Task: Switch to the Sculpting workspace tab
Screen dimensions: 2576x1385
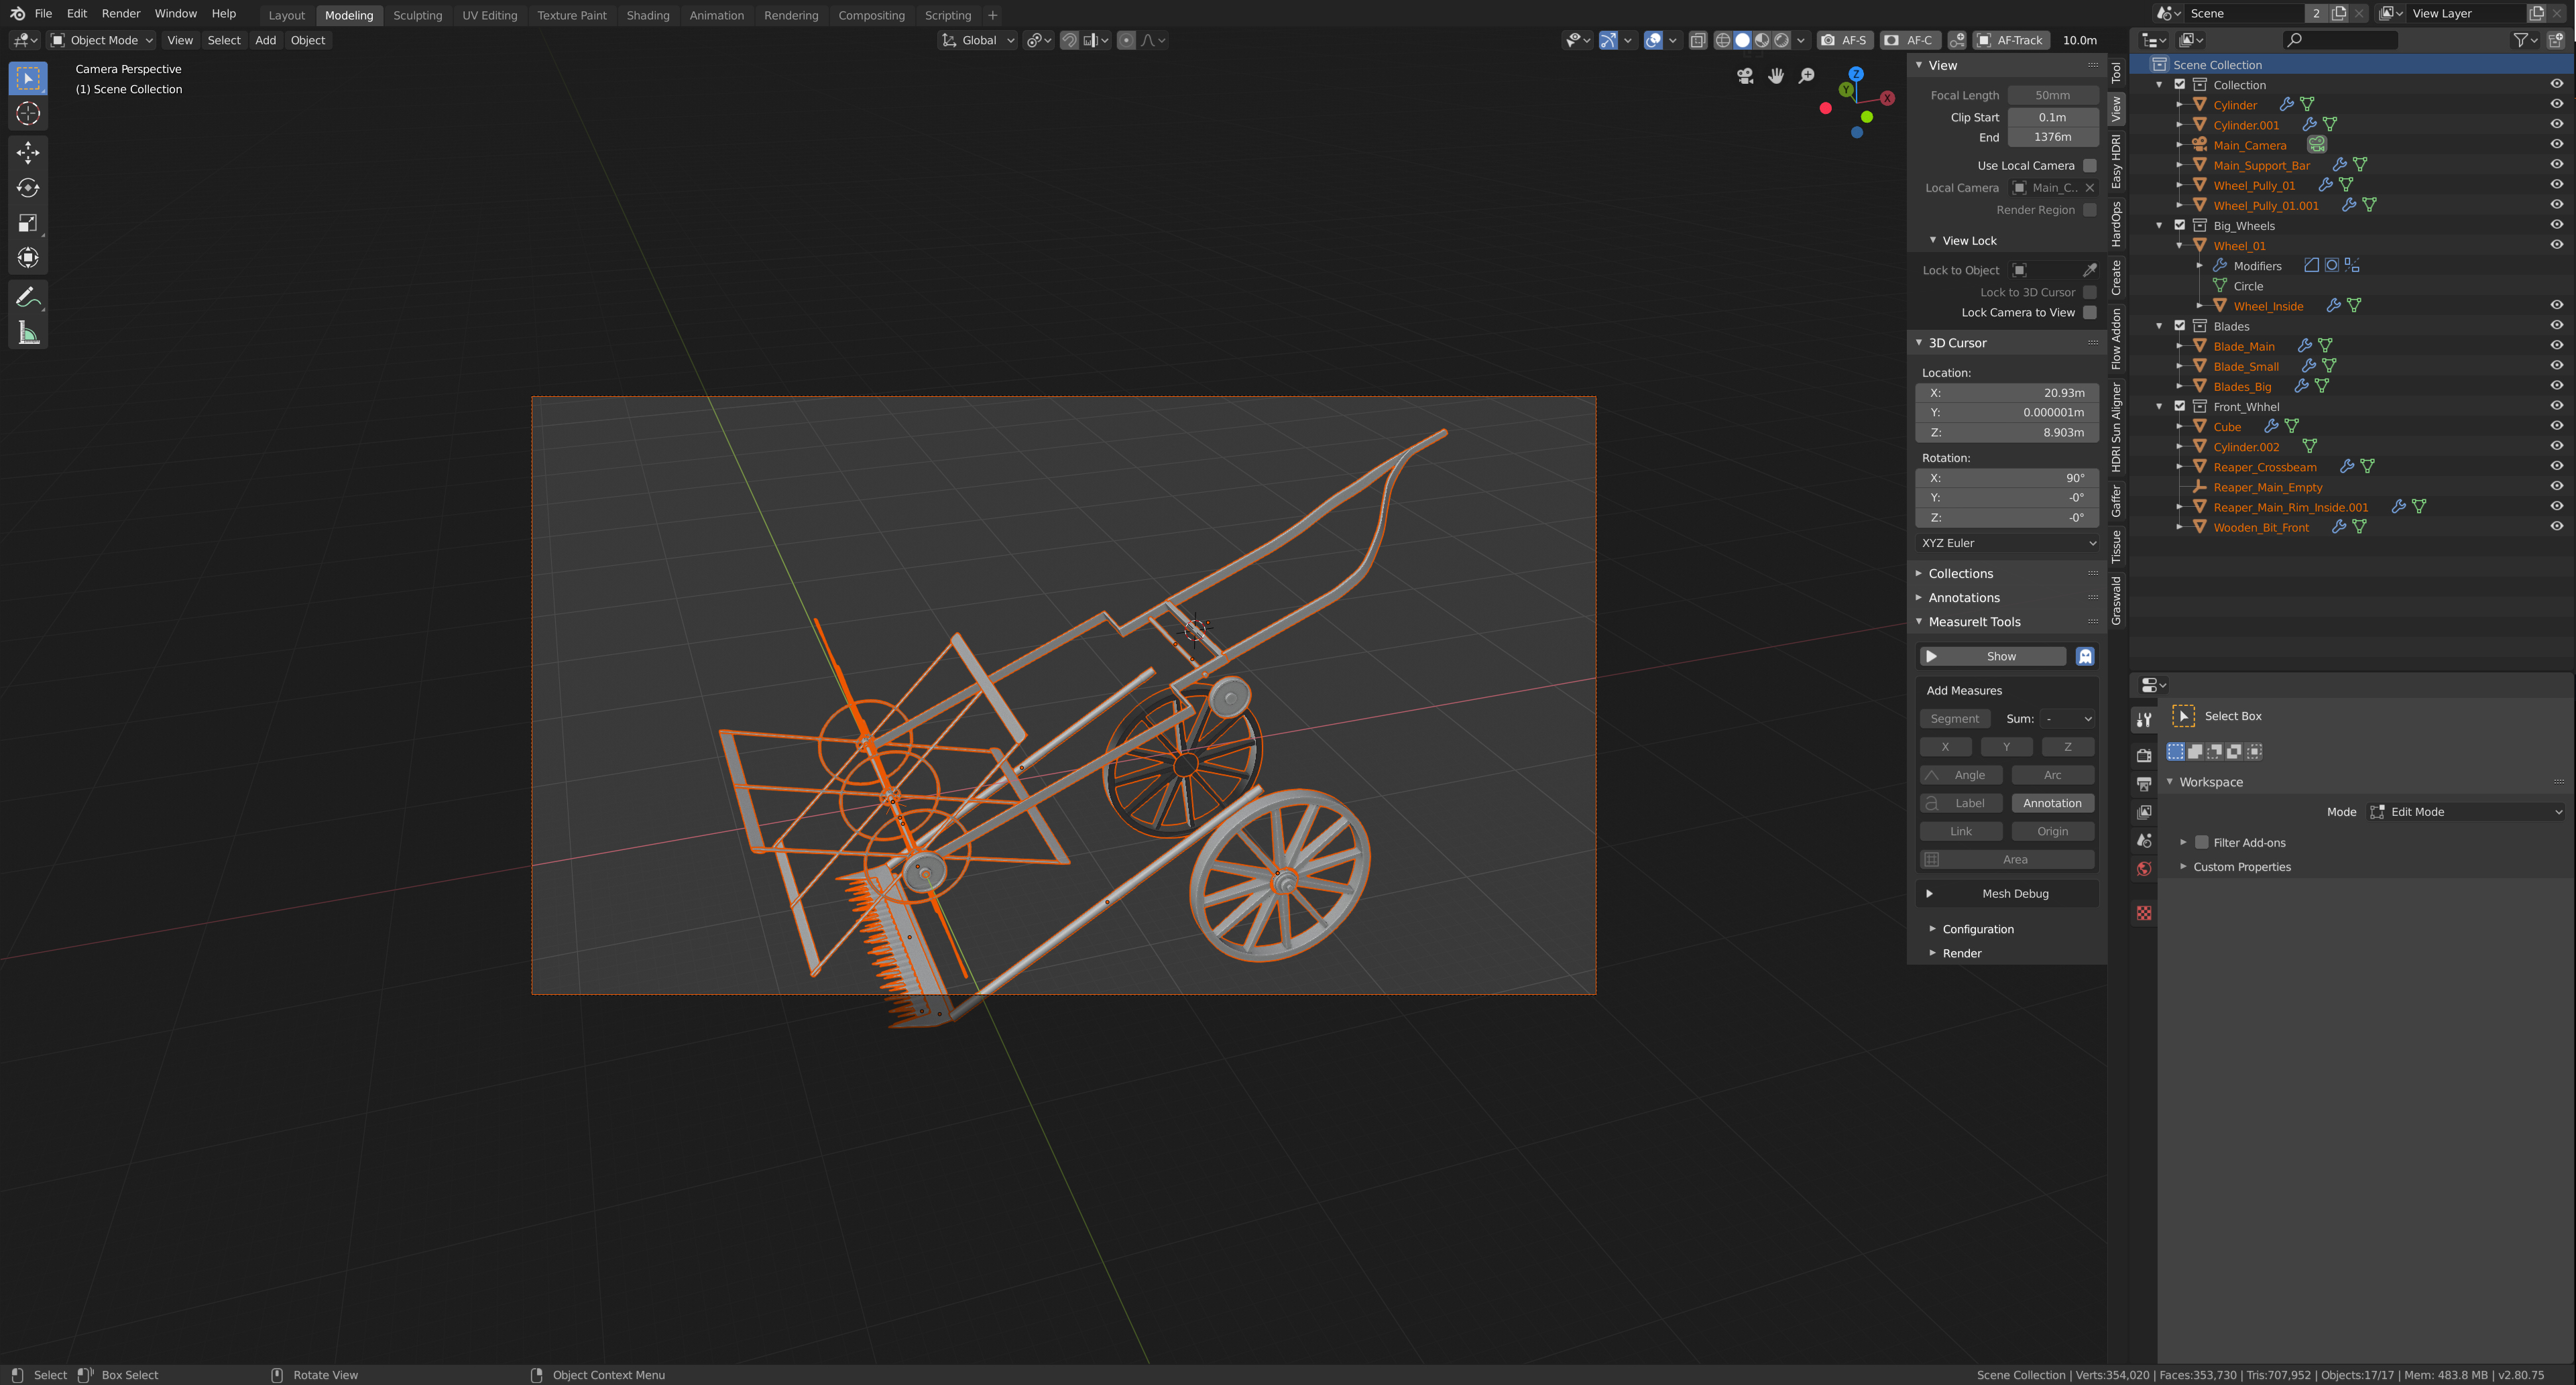Action: pyautogui.click(x=417, y=15)
